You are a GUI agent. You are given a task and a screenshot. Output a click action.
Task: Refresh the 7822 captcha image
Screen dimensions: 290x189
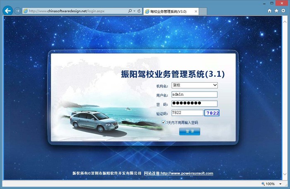click(x=212, y=113)
